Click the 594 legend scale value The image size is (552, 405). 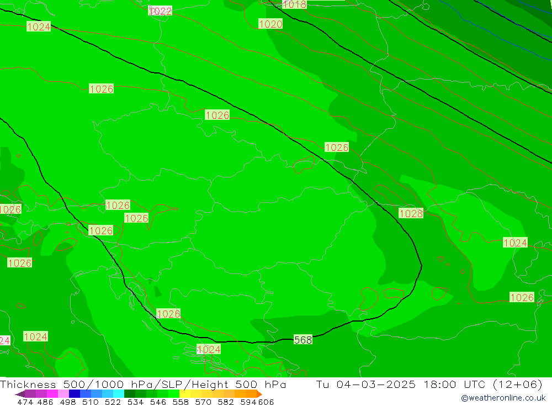click(248, 402)
